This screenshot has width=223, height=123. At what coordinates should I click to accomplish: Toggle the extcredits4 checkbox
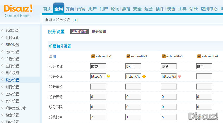pos(199,56)
